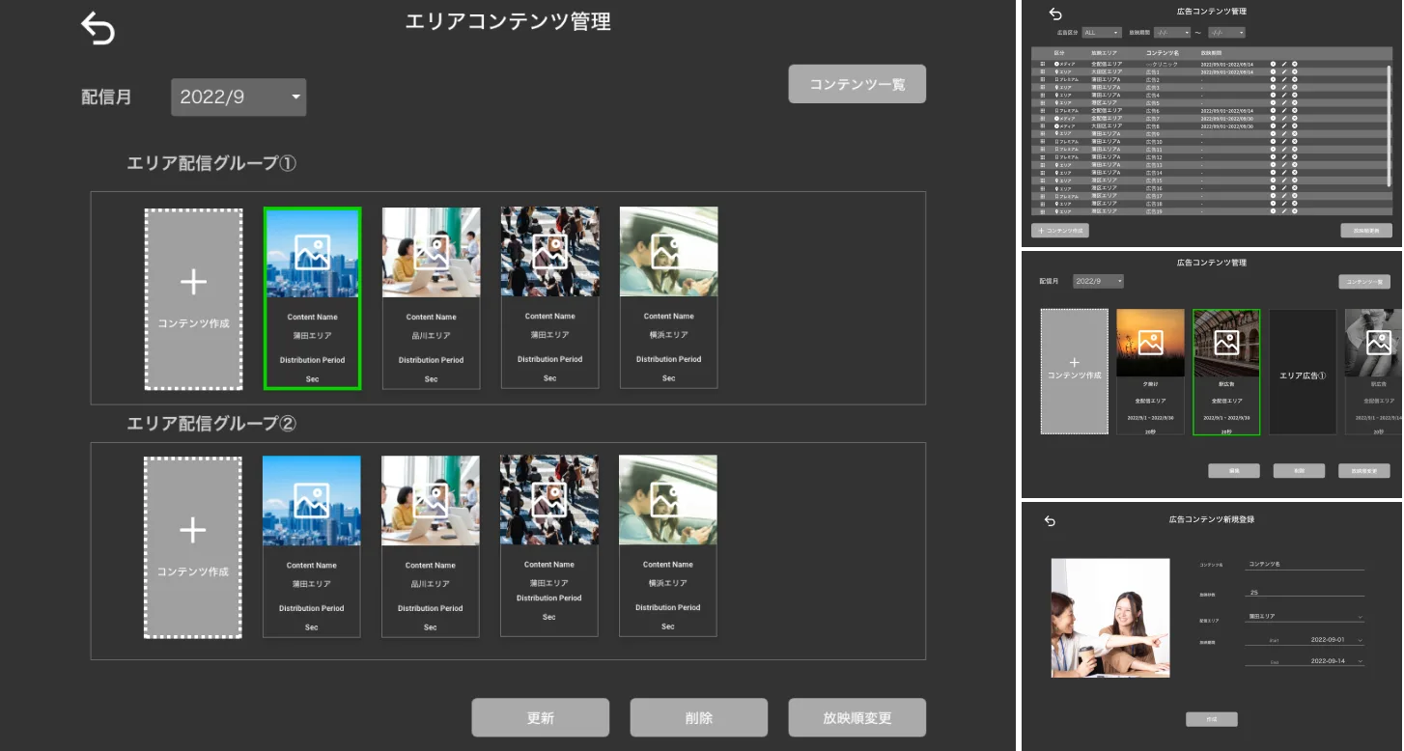
Task: Click plus circle icon on ○○クリニック row
Action: 1273,64
